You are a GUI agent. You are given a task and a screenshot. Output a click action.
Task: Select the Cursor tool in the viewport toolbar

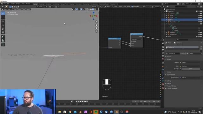click(x=3, y=17)
